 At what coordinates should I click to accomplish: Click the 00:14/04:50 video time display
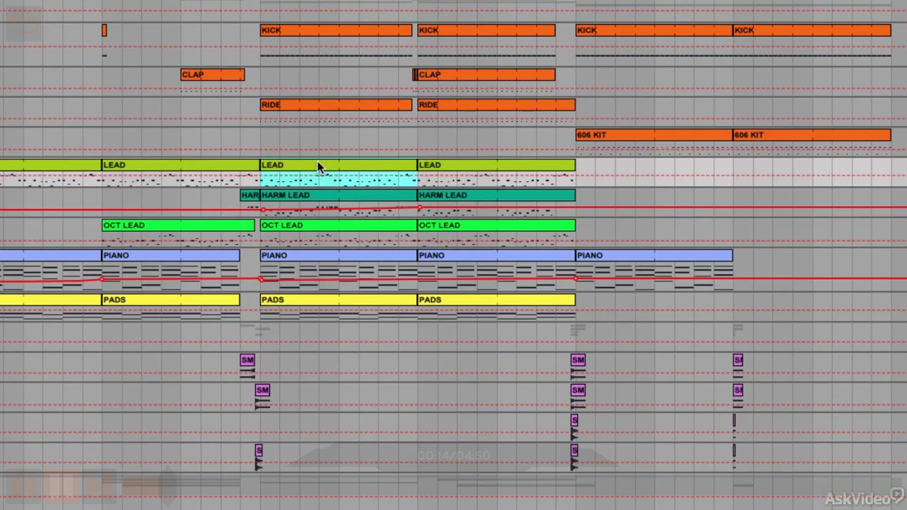pyautogui.click(x=453, y=455)
